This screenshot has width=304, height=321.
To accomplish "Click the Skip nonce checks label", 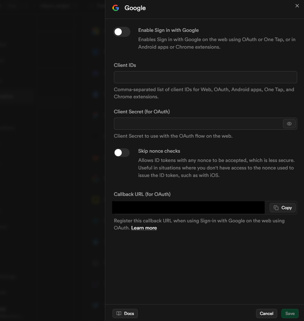I will [x=159, y=151].
